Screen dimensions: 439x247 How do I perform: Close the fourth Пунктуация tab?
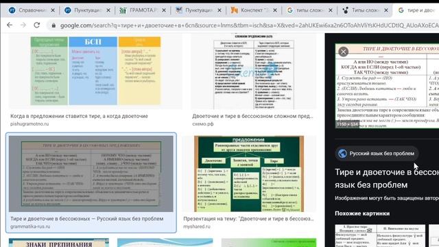click(x=219, y=10)
